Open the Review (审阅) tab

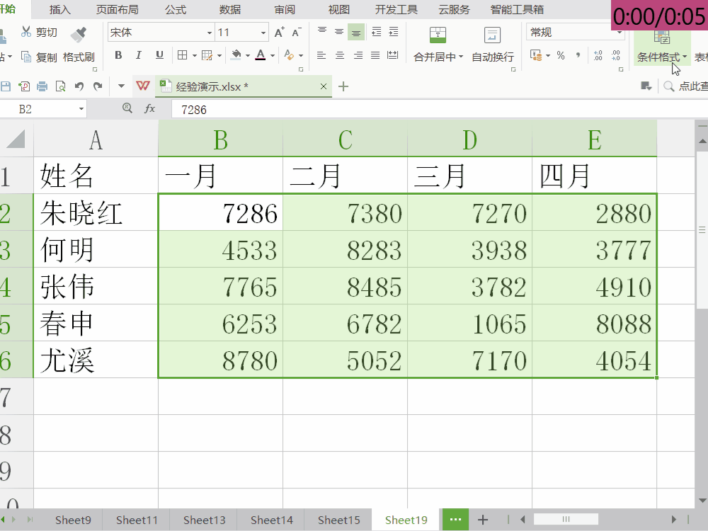click(x=285, y=9)
